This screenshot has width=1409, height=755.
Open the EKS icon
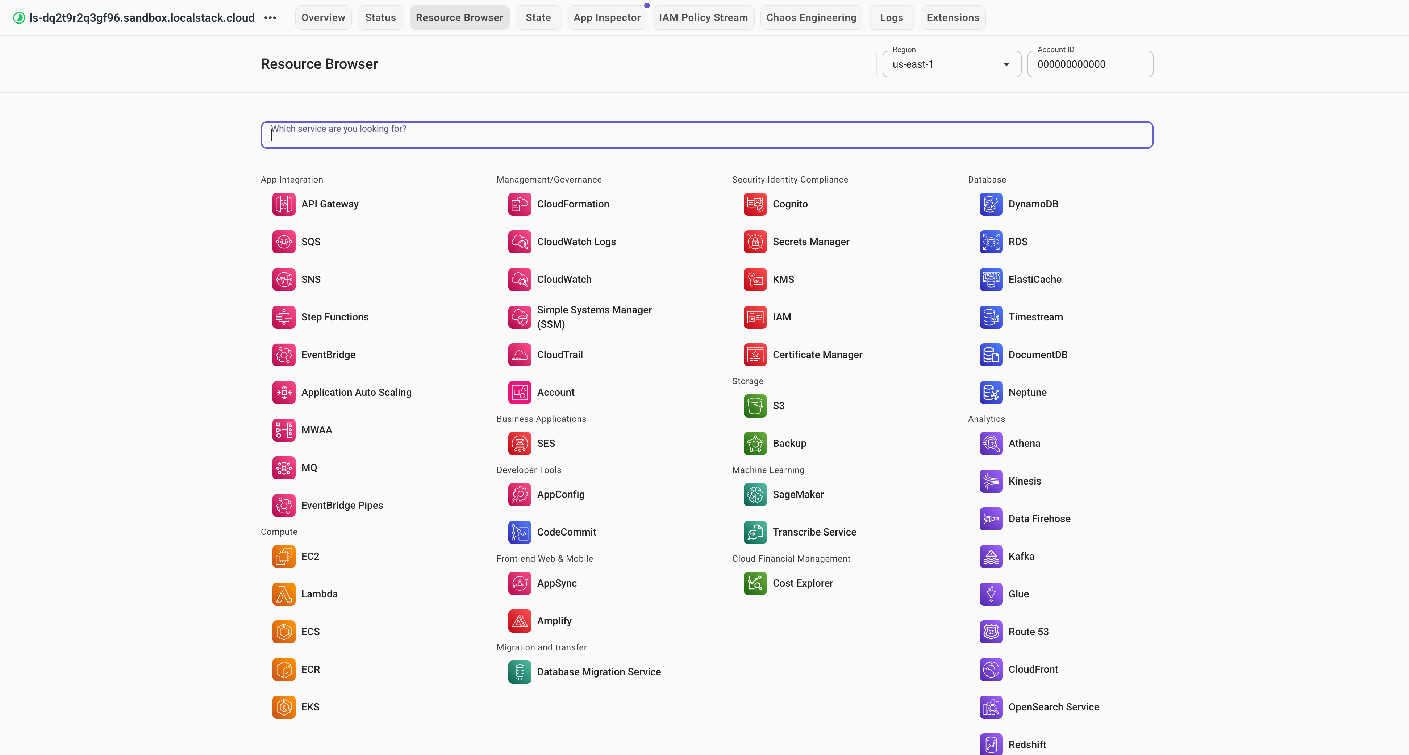point(284,708)
